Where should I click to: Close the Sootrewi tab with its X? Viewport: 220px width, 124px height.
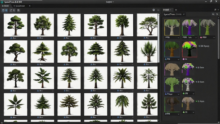30,6
